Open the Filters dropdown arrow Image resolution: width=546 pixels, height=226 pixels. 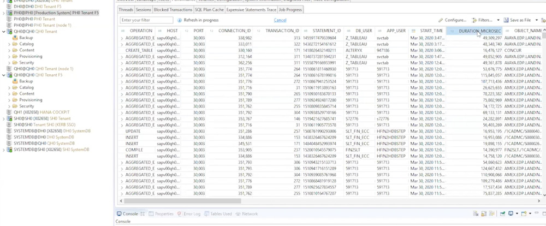(x=498, y=20)
